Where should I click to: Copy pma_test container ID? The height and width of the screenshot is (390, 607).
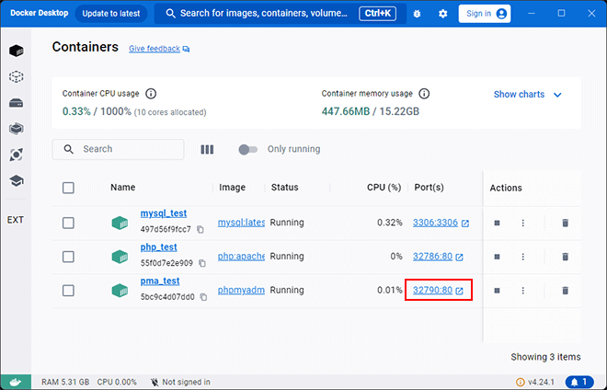(x=203, y=297)
